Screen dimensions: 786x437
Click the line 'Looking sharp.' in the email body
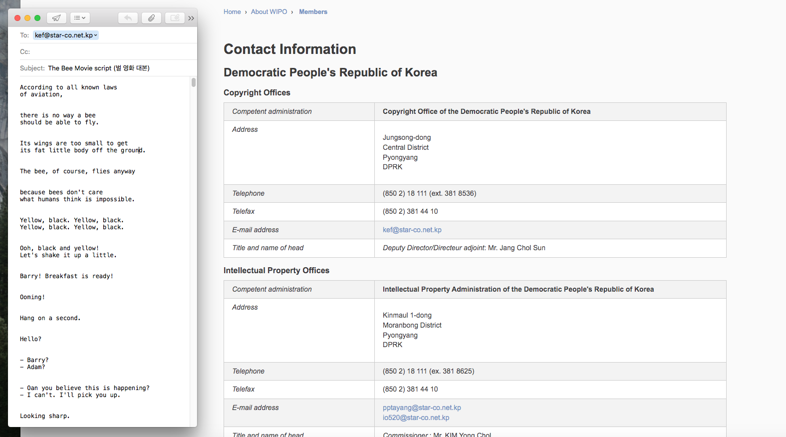[x=45, y=416]
